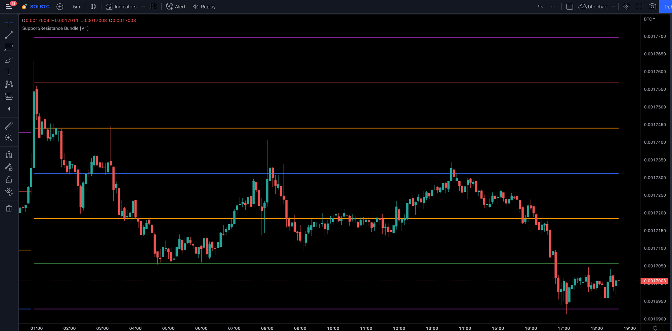Viewport: 672px width, 331px height.
Task: Select the XABCD pattern tool
Action: pos(9,84)
